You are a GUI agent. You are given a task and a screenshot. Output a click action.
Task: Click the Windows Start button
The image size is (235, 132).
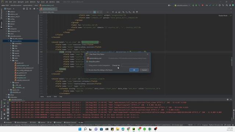pos(80,129)
